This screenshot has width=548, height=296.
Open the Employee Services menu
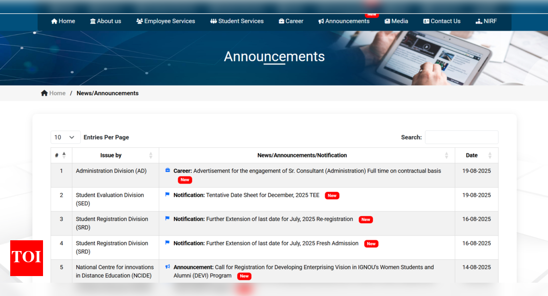165,21
